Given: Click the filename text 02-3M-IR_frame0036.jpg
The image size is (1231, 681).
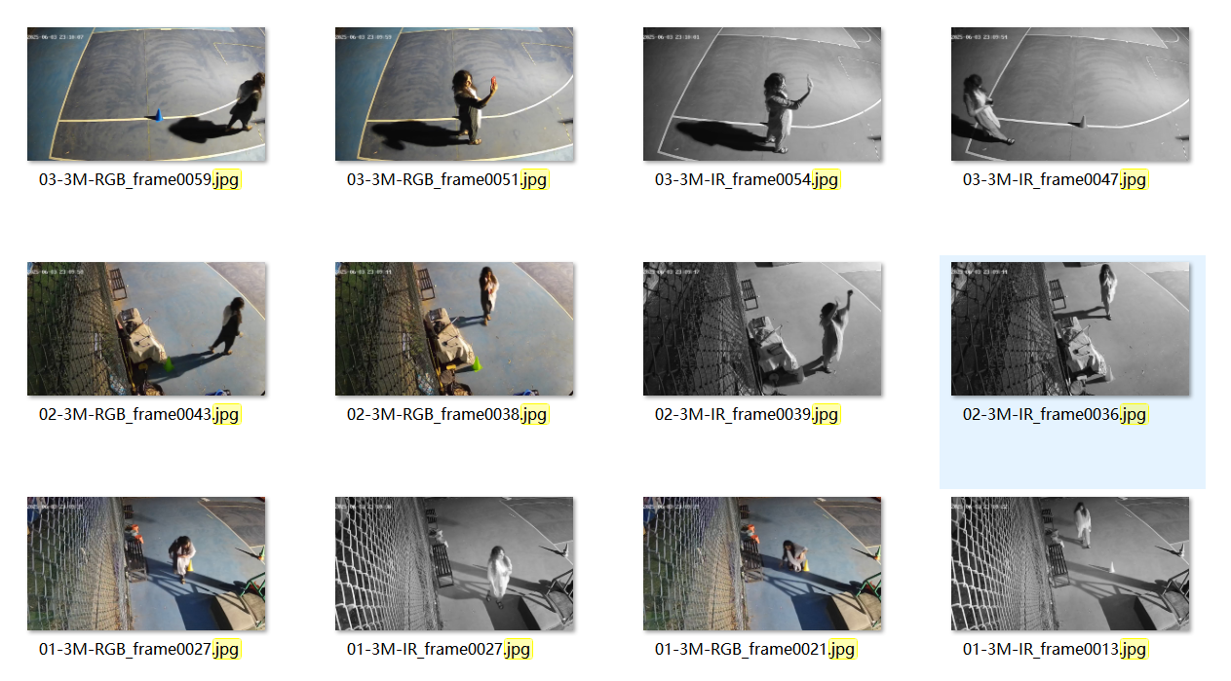Looking at the screenshot, I should click(x=1056, y=415).
